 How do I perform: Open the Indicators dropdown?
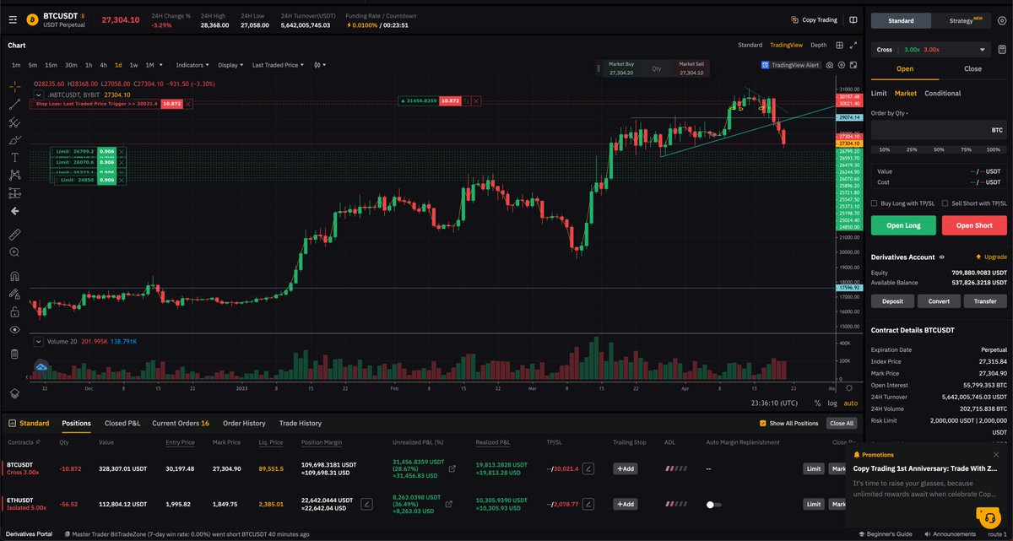click(x=192, y=65)
